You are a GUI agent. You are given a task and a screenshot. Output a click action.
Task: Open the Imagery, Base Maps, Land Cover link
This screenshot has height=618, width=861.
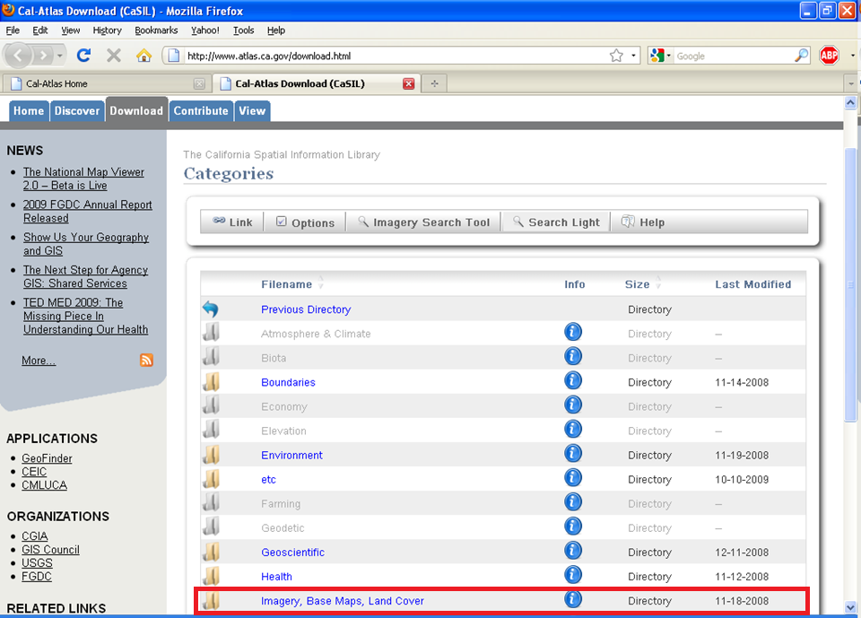343,601
